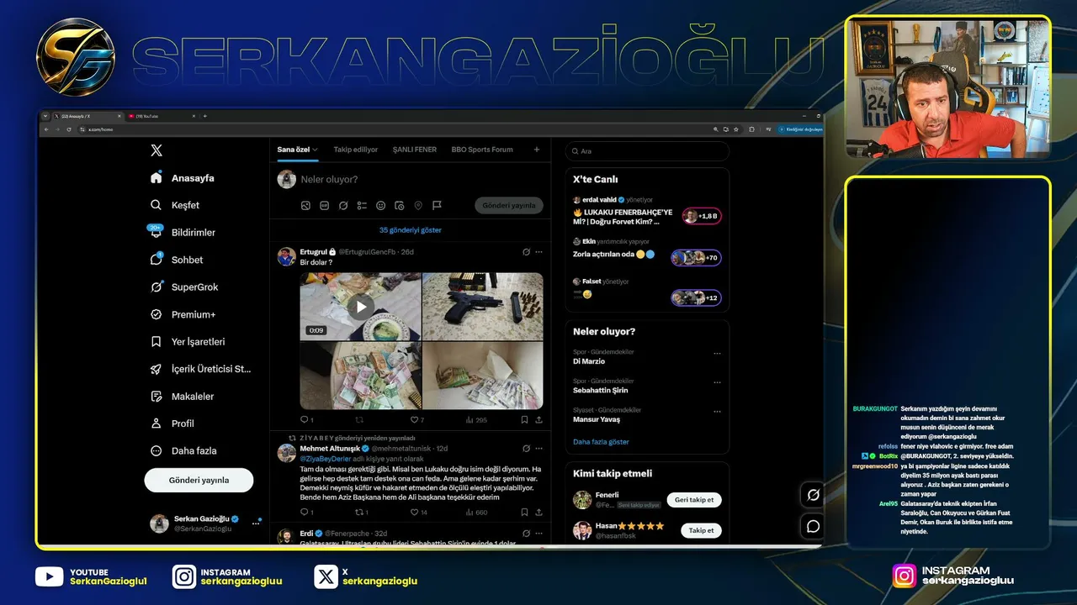This screenshot has width=1077, height=605.
Task: Click Daha fazla göster under trends
Action: pos(601,442)
